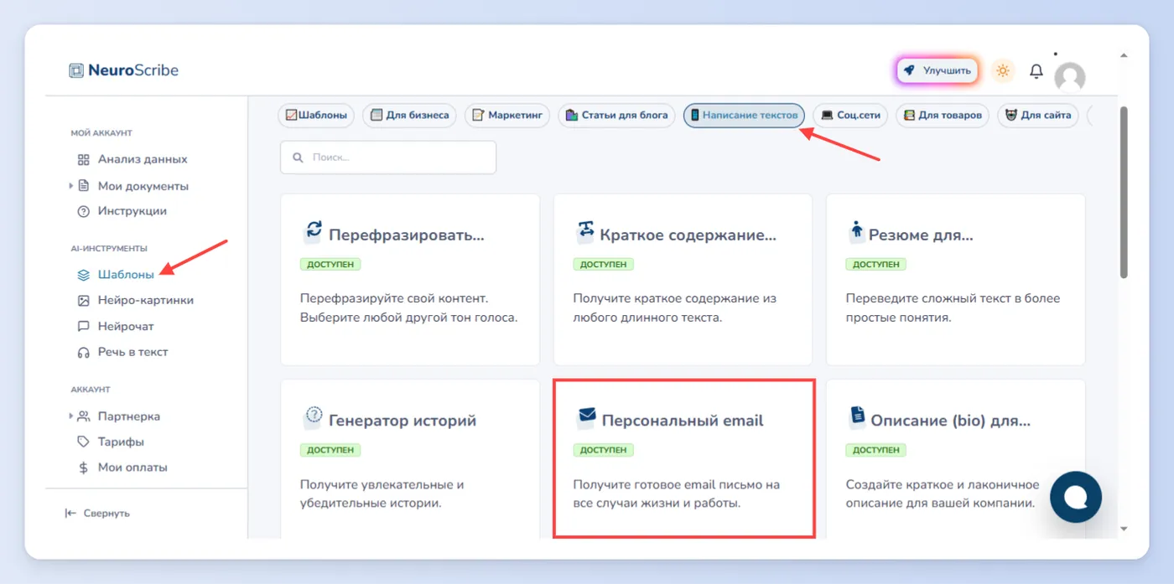Click the Персональный email envelope icon

(x=586, y=416)
